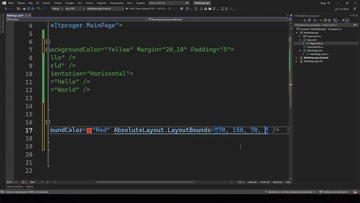Image resolution: width=360 pixels, height=203 pixels.
Task: Open the Расширения menu
Action: (116, 3)
